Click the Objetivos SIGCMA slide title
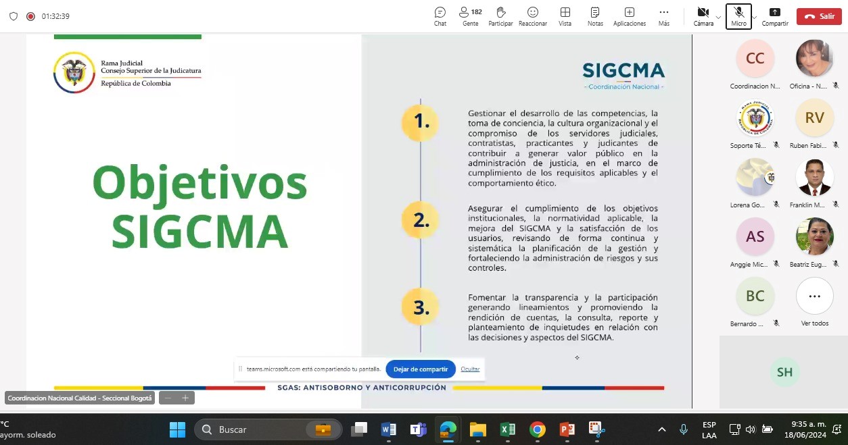848x445 pixels. pyautogui.click(x=200, y=207)
